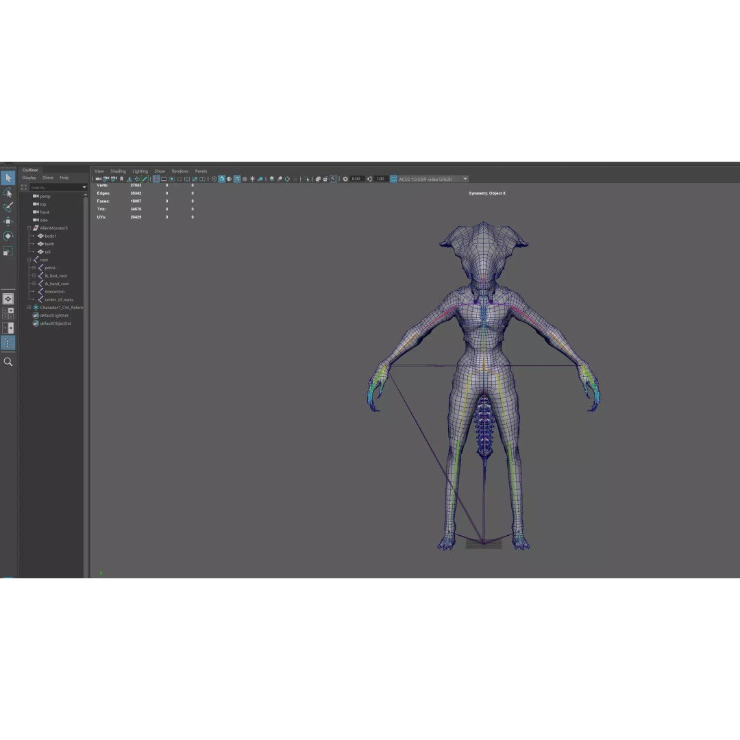Expand the ik_foot_root joint

[x=34, y=275]
